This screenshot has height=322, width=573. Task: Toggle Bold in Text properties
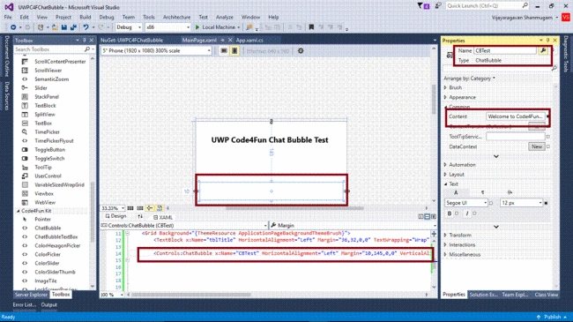(x=450, y=213)
